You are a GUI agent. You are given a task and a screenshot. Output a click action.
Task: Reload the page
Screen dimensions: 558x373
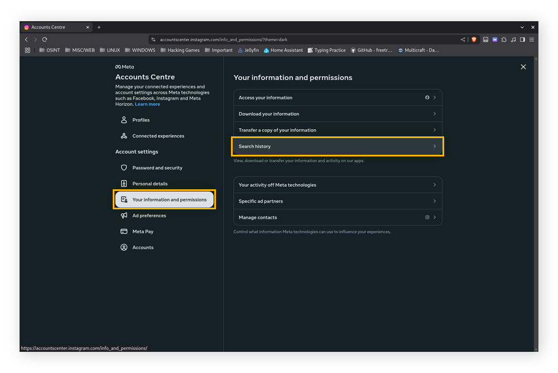coord(45,40)
